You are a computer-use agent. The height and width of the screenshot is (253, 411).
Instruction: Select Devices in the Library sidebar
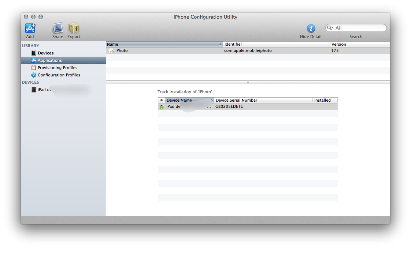click(x=45, y=53)
